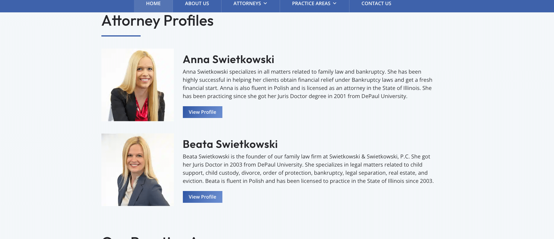554x239 pixels.
Task: Expand the Practice Areas dropdown chevron
Action: pos(335,4)
